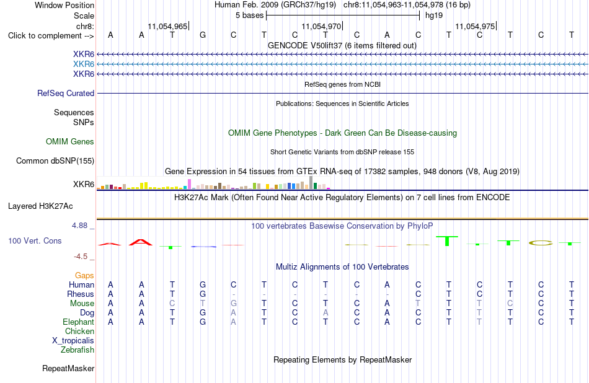Click the H3K27Ac Mark track title
Screen dimensions: 589x383
pyautogui.click(x=342, y=198)
